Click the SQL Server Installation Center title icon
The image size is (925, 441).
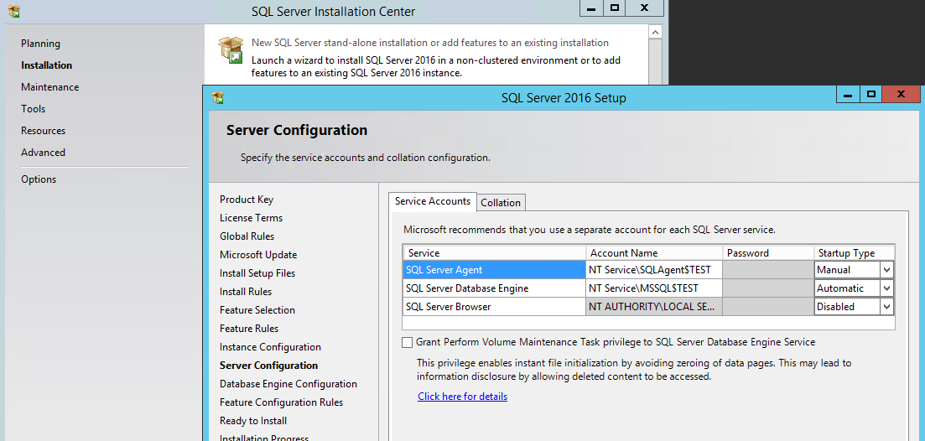coord(14,11)
